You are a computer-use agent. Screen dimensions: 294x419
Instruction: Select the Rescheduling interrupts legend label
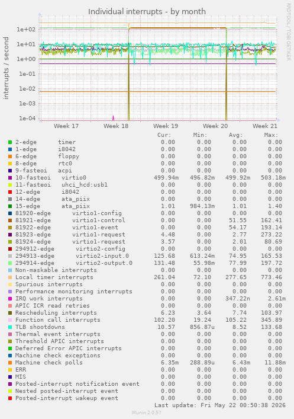pyautogui.click(x=56, y=313)
